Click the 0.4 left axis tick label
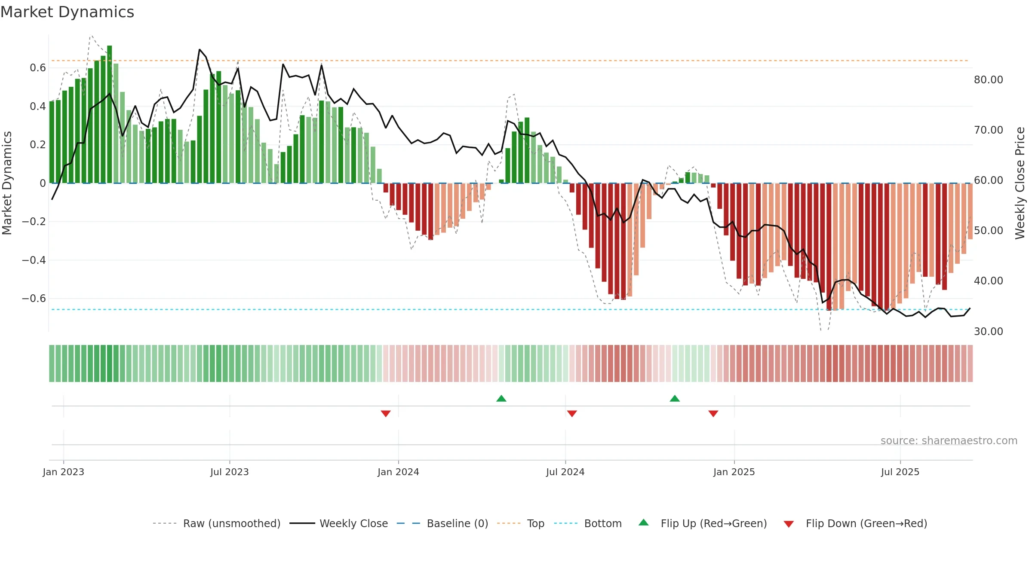The width and height of the screenshot is (1032, 580). point(38,107)
